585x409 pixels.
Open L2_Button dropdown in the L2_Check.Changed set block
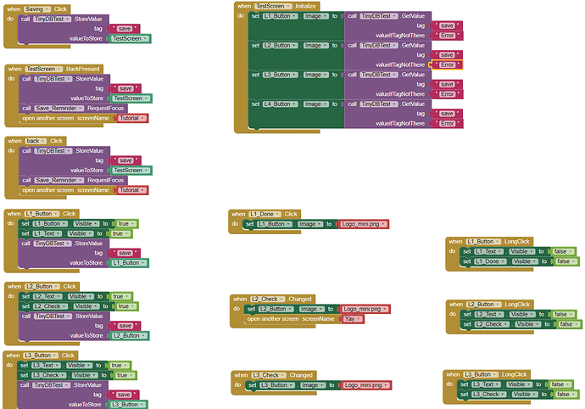coord(276,309)
